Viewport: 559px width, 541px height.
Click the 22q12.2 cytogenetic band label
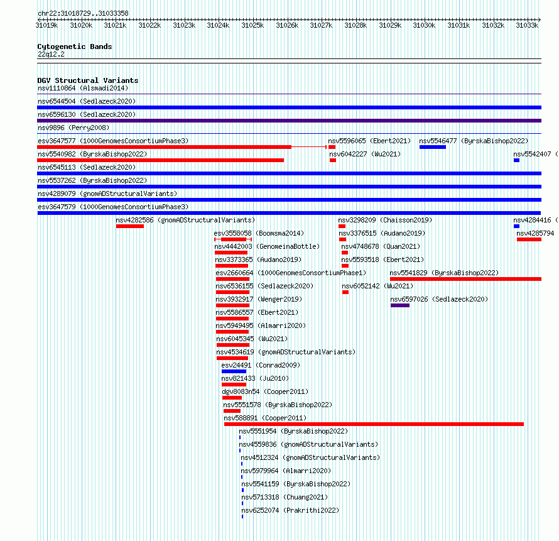coord(51,54)
